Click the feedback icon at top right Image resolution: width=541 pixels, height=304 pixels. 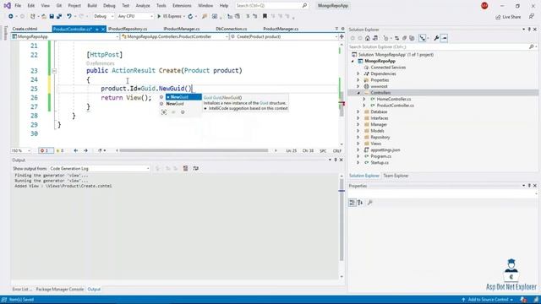[x=532, y=17]
